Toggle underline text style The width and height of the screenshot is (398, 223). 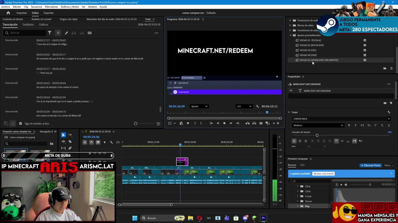click(389, 125)
